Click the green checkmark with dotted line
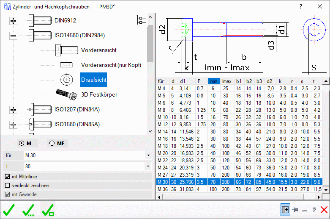 pos(28,209)
